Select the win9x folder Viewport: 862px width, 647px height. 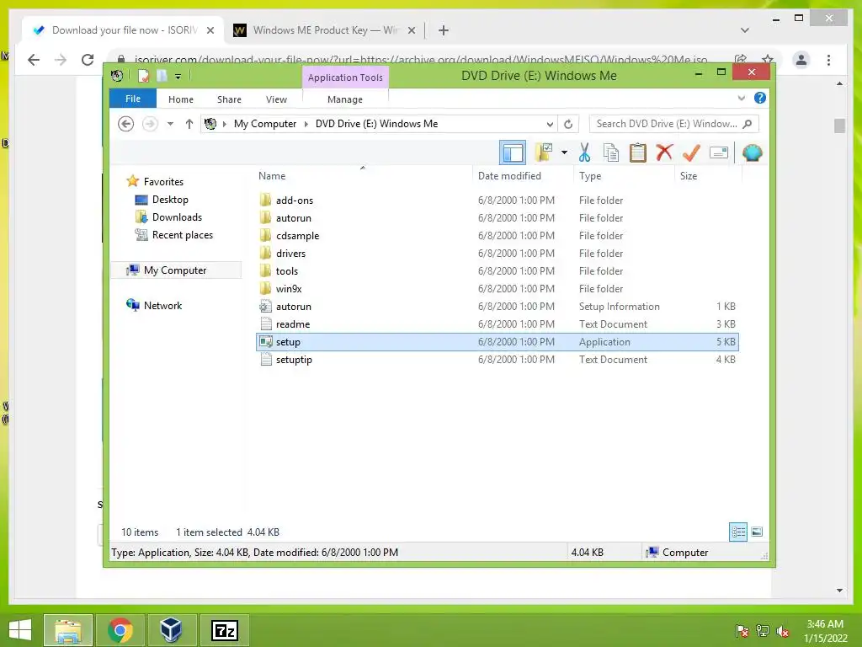pos(497,288)
